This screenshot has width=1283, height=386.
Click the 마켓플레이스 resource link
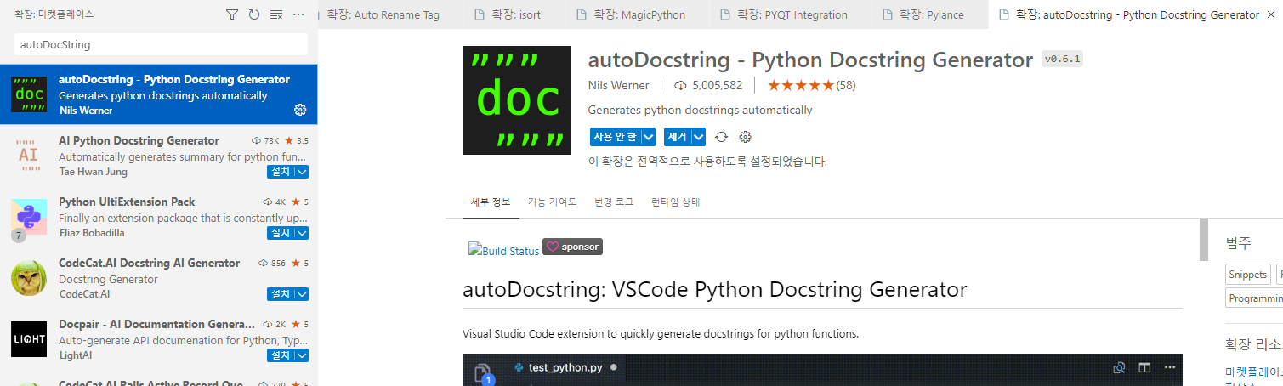(1254, 372)
